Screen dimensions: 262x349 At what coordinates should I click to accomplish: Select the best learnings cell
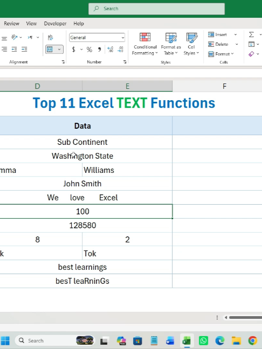[x=86, y=267]
